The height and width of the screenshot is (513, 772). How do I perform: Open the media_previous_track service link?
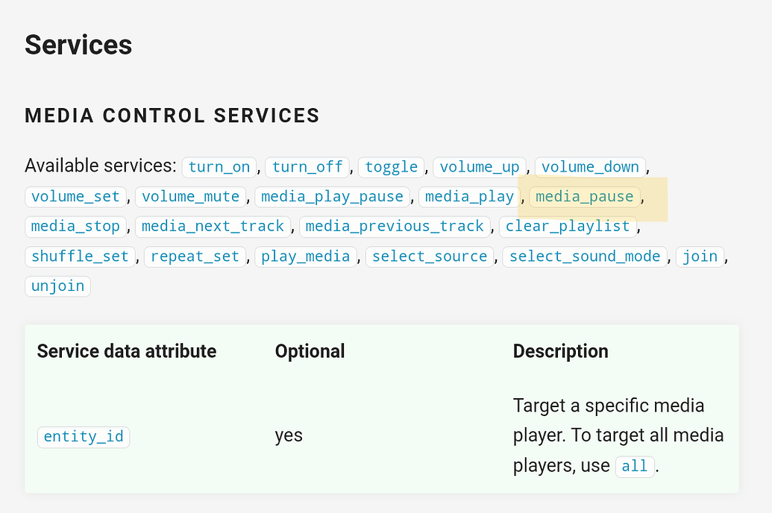(395, 227)
